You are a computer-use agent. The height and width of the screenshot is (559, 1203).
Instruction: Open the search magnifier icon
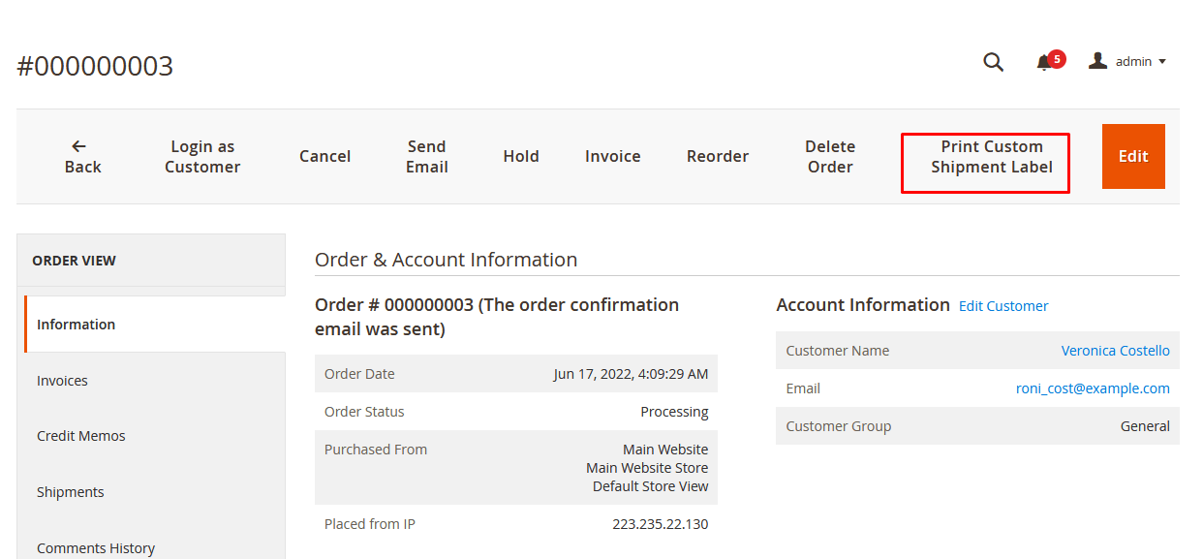tap(993, 62)
